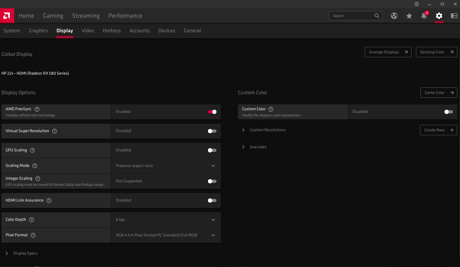
Task: Click the Search input field
Action: (x=352, y=16)
